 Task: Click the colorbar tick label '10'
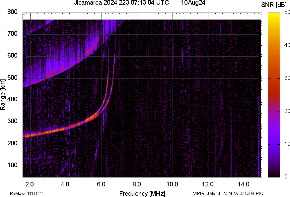click(x=287, y=144)
